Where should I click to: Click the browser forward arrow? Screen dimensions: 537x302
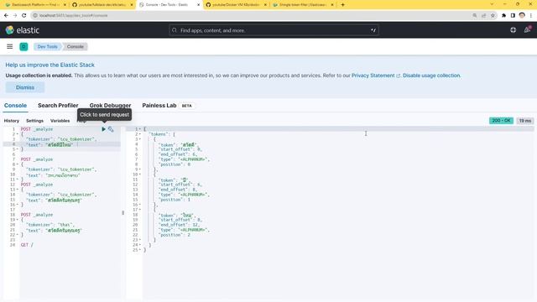[15, 15]
